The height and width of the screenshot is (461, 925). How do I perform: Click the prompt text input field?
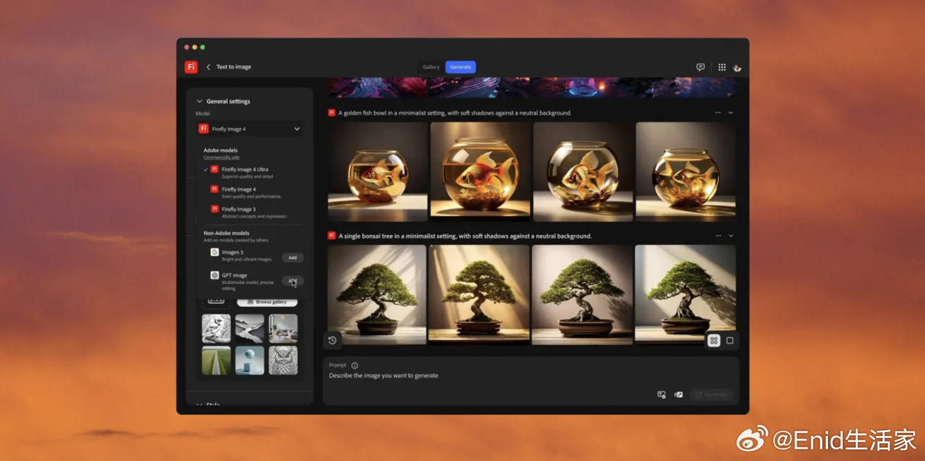(531, 376)
